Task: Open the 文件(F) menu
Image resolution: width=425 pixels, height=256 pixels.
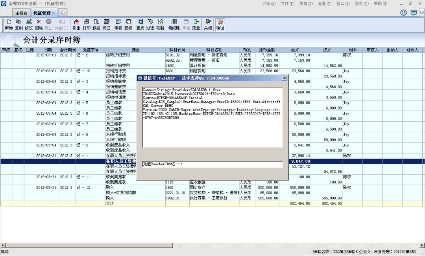Action: (x=287, y=4)
